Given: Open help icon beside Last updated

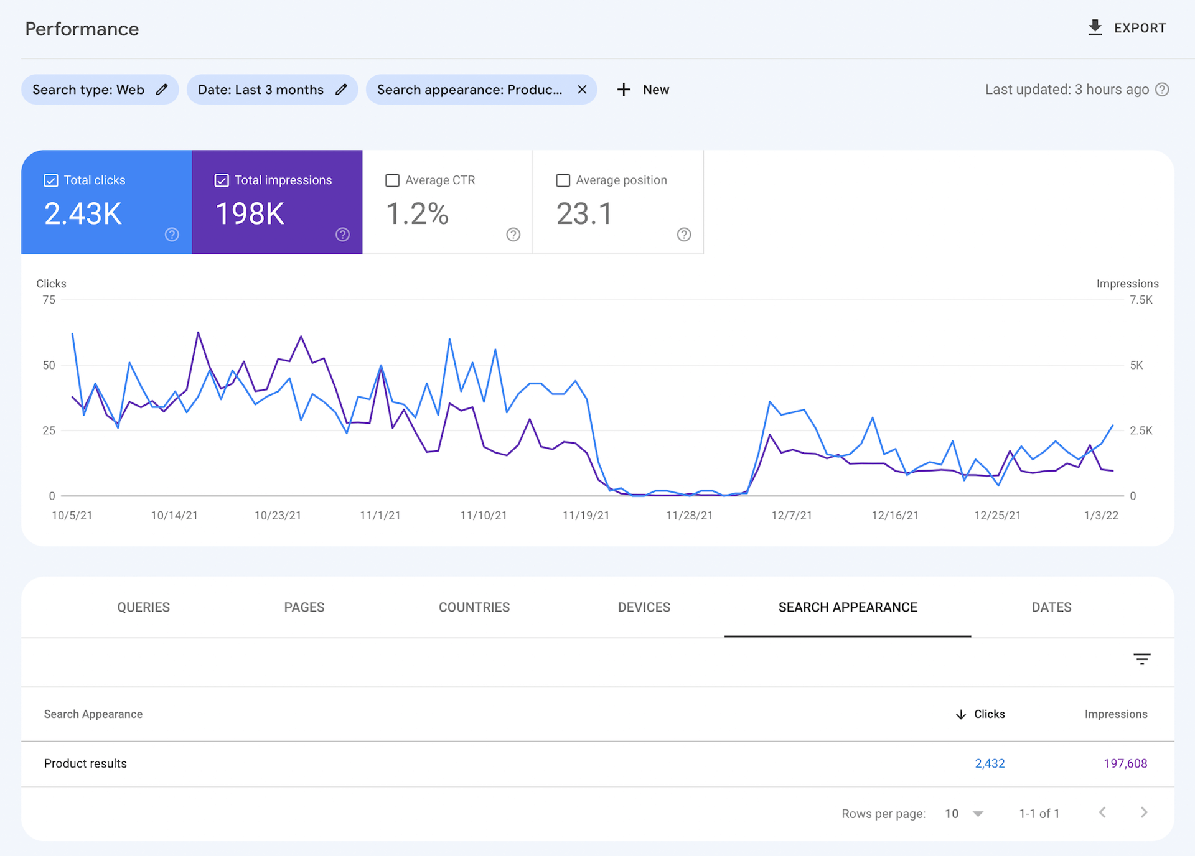Looking at the screenshot, I should [x=1162, y=90].
